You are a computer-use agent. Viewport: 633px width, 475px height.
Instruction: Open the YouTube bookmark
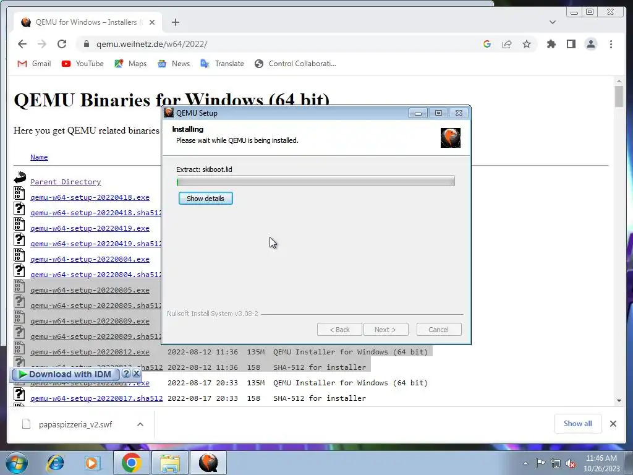tap(83, 64)
